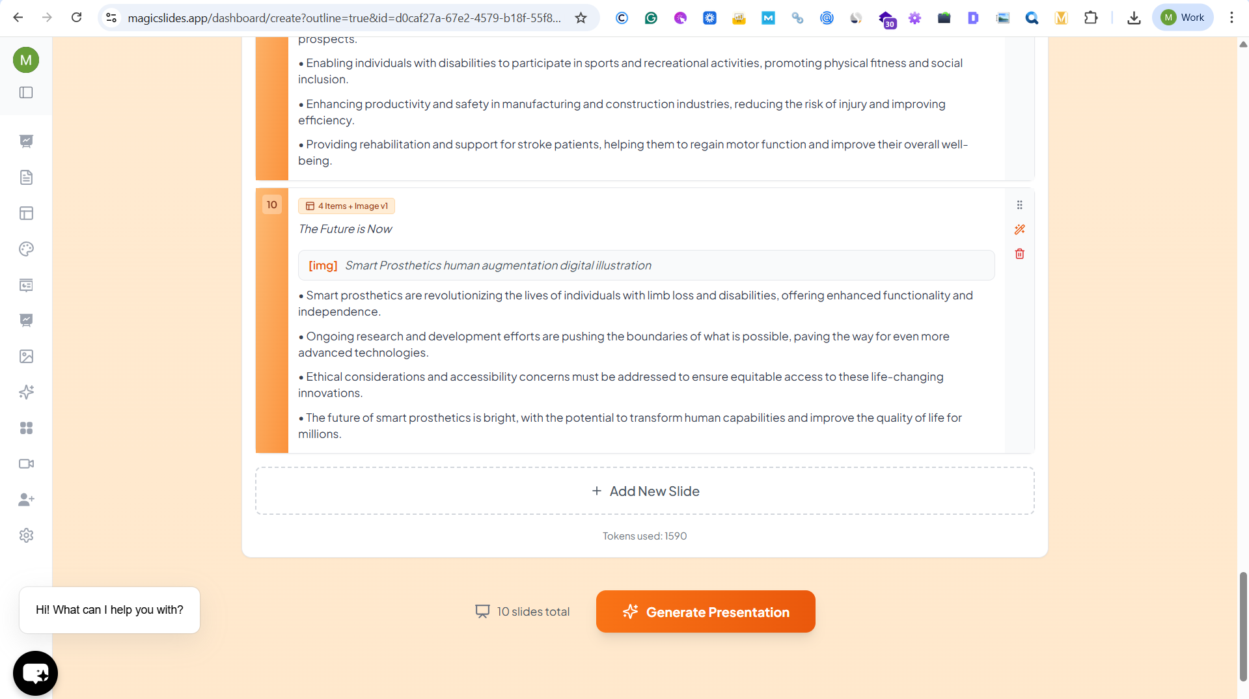Click the Generate Presentation button

click(x=706, y=612)
